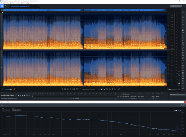Select the Grab hand tool

[x=77, y=89]
